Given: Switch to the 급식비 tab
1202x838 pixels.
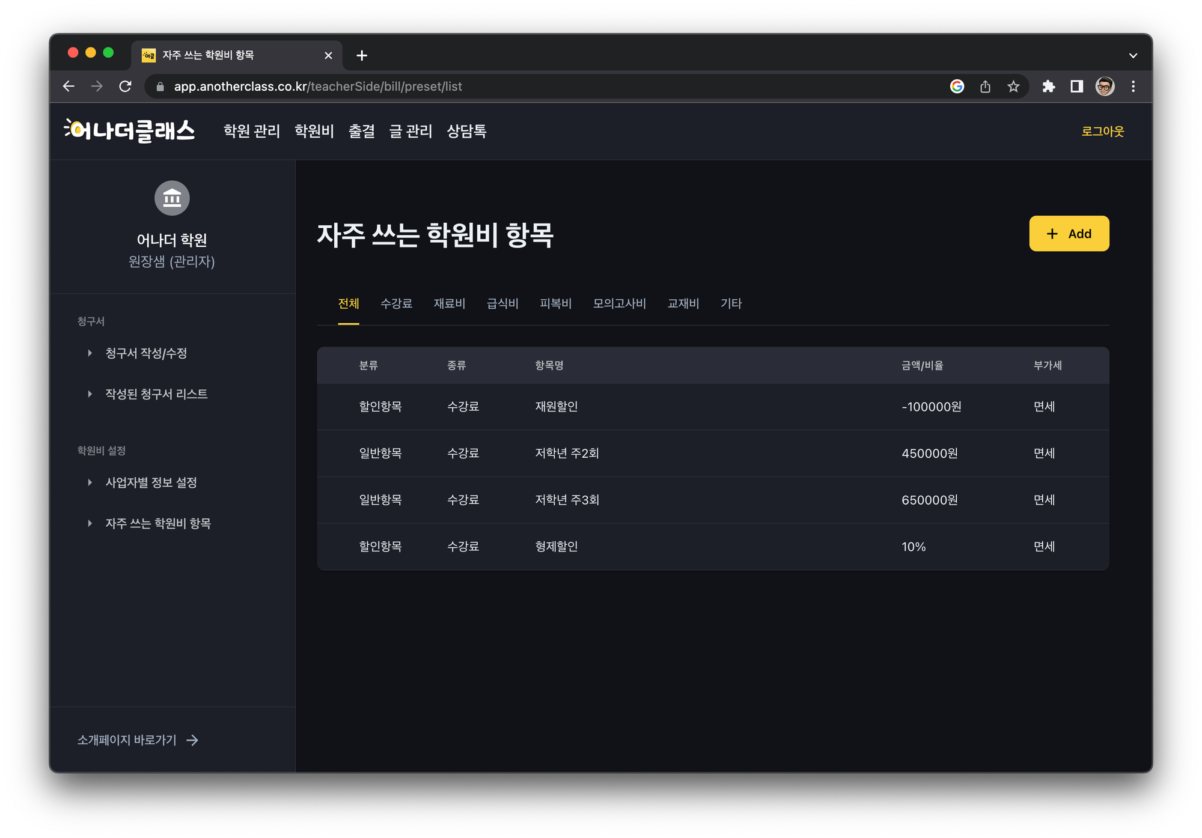Looking at the screenshot, I should point(502,303).
